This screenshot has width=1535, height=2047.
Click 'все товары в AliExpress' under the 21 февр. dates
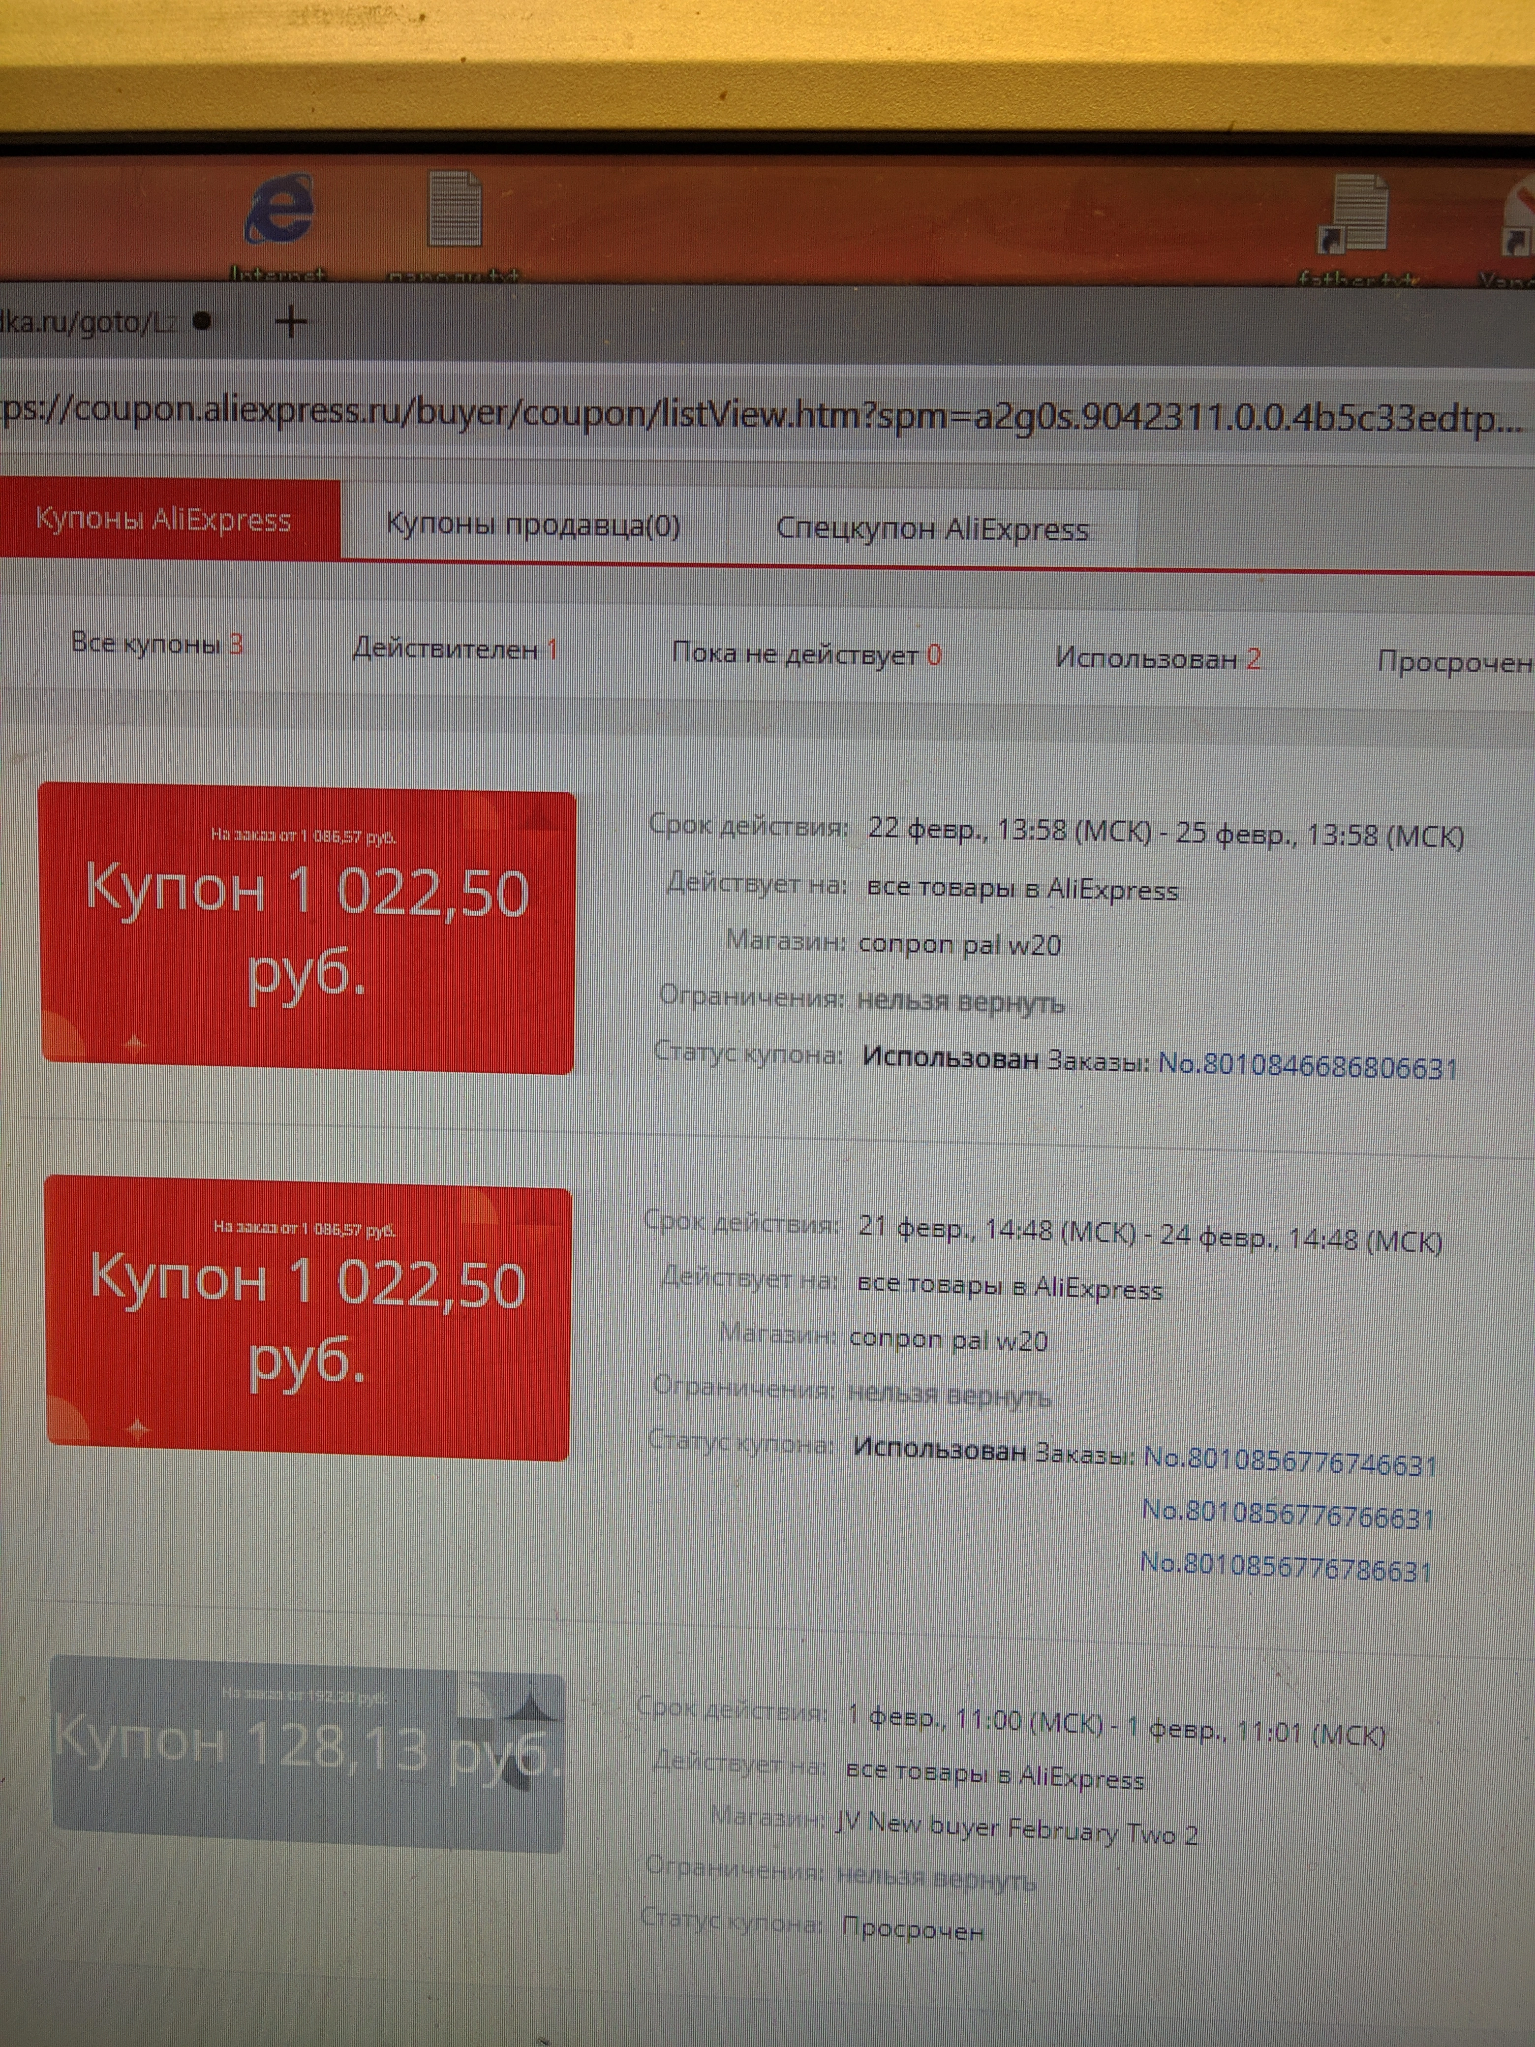(x=1011, y=1286)
